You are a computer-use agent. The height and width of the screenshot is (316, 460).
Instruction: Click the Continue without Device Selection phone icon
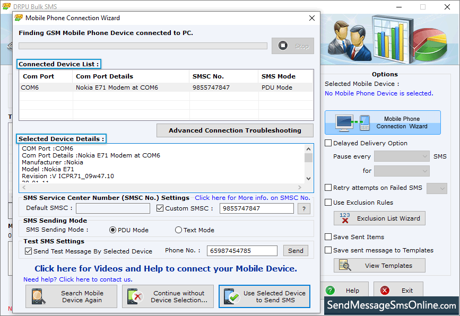pos(135,296)
